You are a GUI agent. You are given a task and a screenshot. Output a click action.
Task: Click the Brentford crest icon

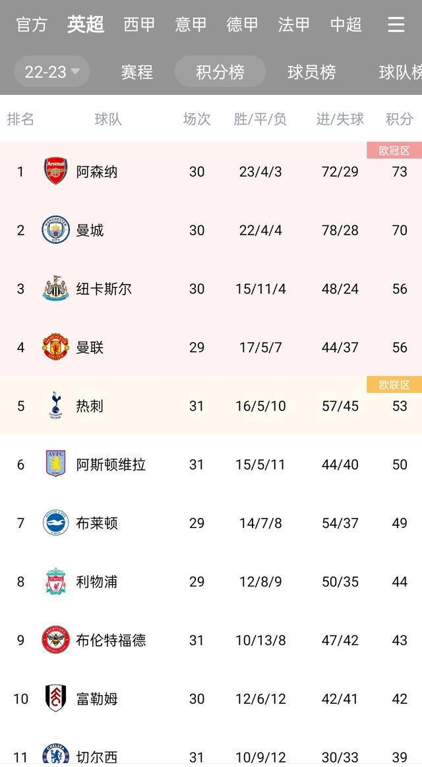tap(56, 640)
